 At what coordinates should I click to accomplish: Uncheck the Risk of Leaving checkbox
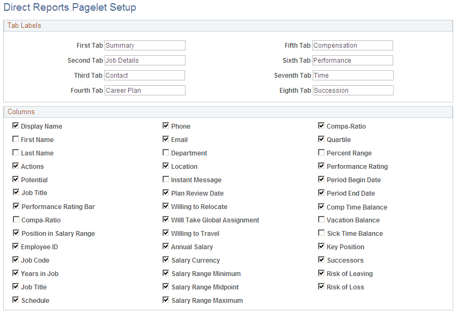click(x=321, y=273)
